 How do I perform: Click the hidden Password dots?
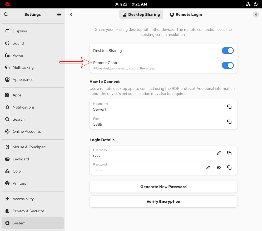98,170
